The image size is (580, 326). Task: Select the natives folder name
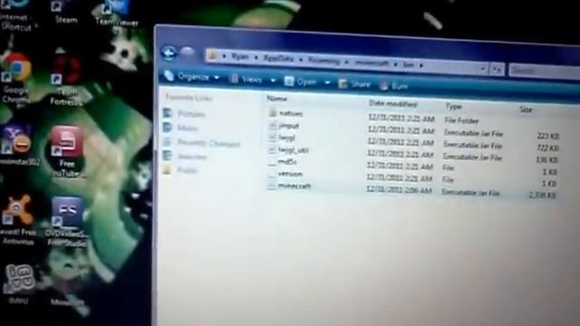click(x=291, y=113)
